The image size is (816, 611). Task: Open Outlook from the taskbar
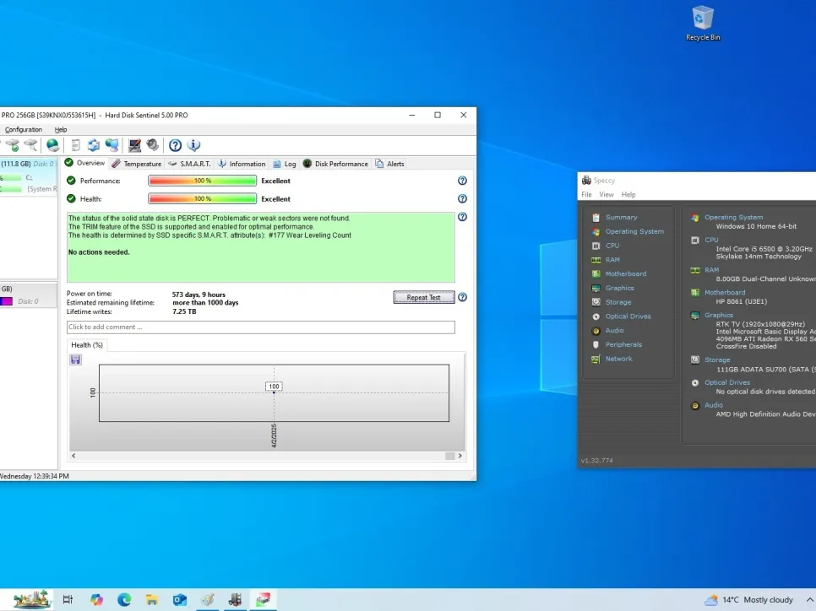pyautogui.click(x=180, y=599)
